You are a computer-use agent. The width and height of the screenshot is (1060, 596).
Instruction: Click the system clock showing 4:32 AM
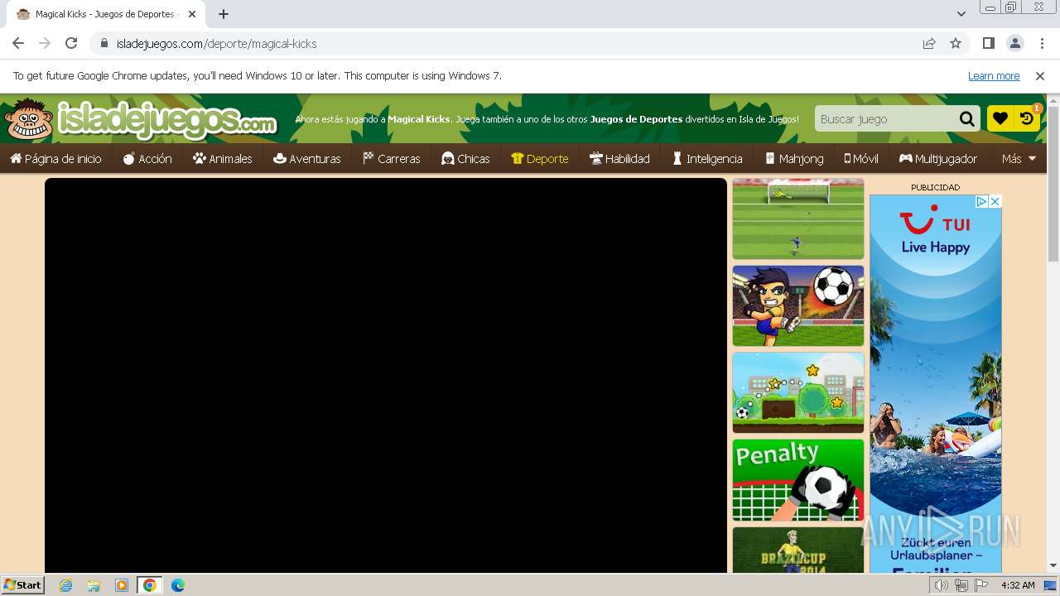(1018, 585)
